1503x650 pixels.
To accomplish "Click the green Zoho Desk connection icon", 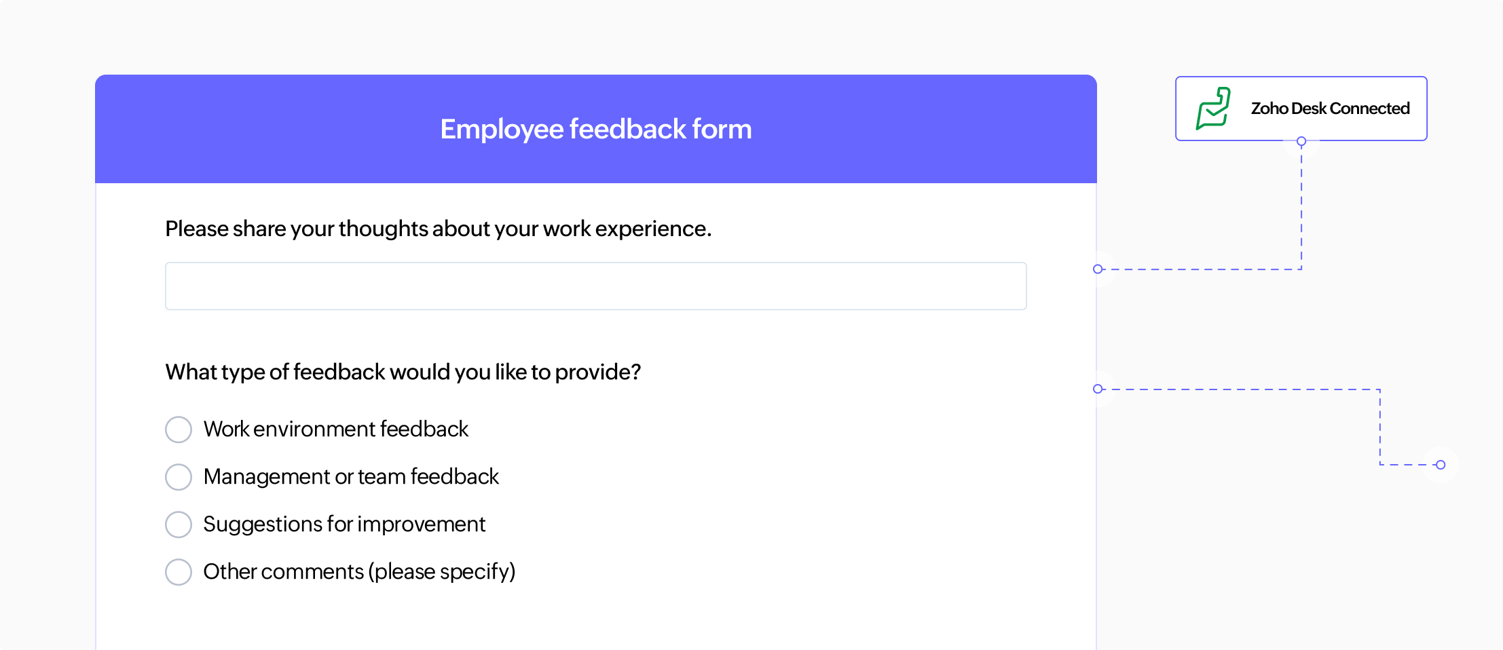I will [1214, 107].
